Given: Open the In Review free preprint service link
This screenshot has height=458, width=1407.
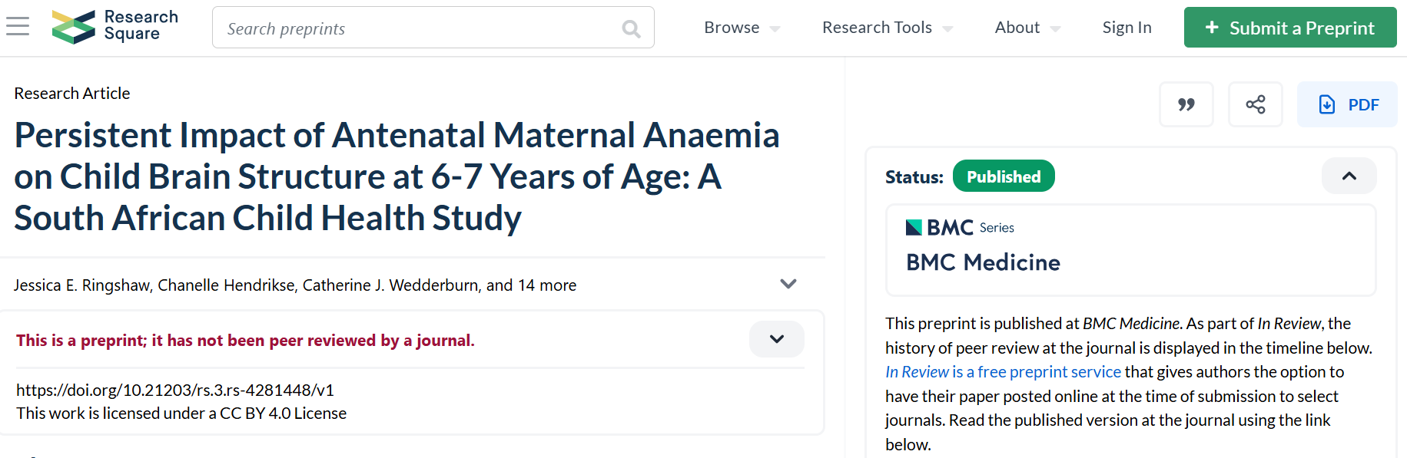Looking at the screenshot, I should click(1003, 372).
